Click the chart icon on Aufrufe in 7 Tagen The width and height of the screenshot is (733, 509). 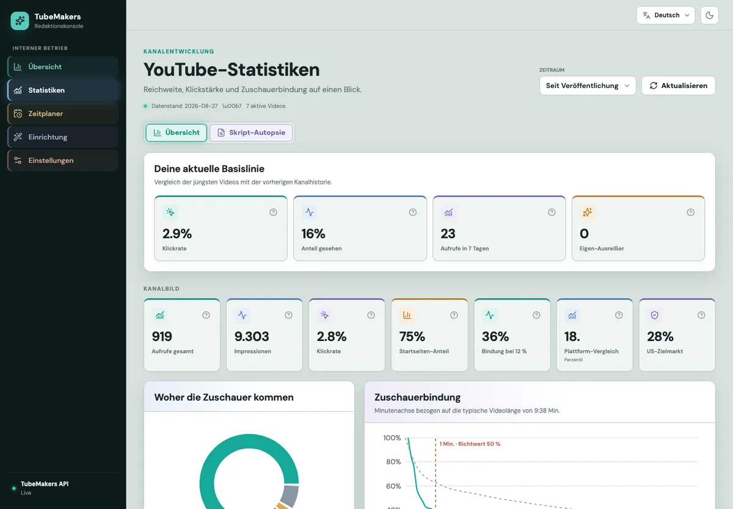[x=449, y=213]
